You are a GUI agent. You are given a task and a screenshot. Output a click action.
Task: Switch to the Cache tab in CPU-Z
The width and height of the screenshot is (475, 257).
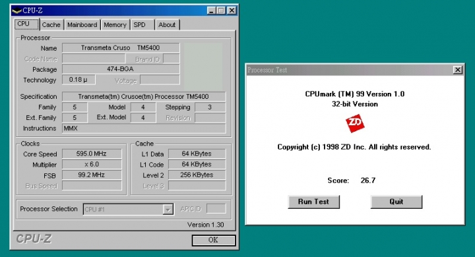(51, 25)
